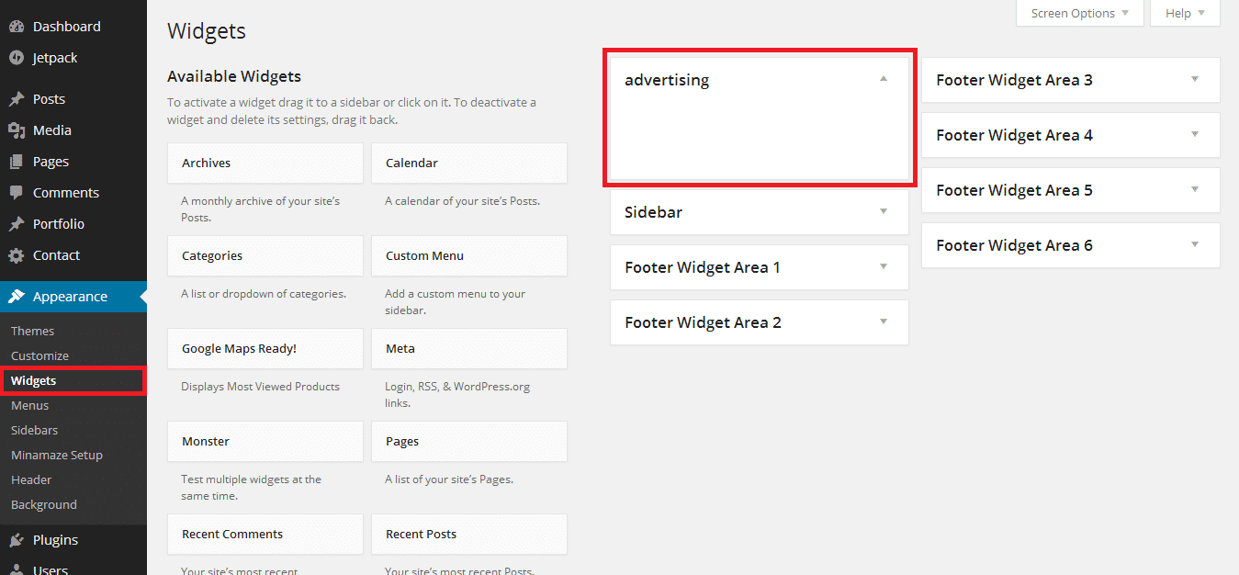Expand Footer Widget Area 3
1239x575 pixels.
pos(1194,79)
